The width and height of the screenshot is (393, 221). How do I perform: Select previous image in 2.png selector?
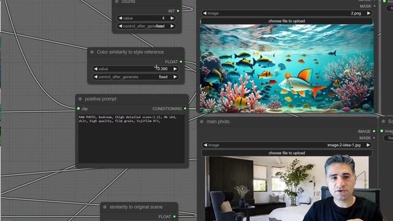click(204, 13)
